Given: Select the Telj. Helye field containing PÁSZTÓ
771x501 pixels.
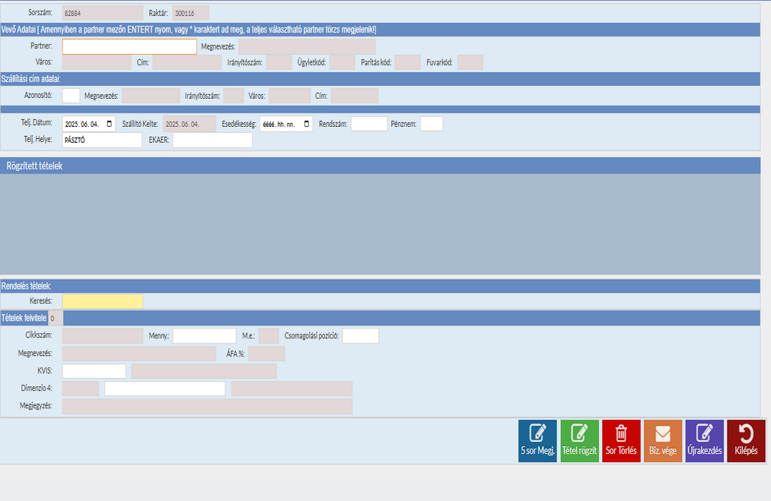Looking at the screenshot, I should 102,141.
